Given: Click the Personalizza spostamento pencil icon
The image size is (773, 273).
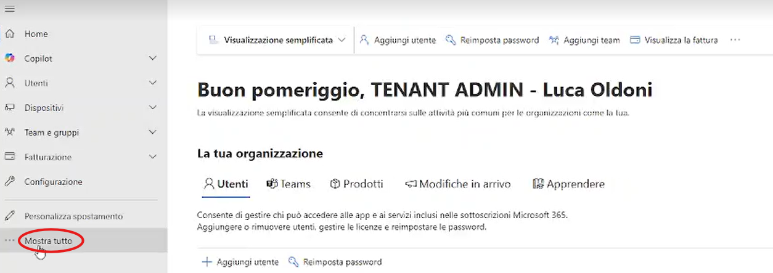Looking at the screenshot, I should coord(10,216).
